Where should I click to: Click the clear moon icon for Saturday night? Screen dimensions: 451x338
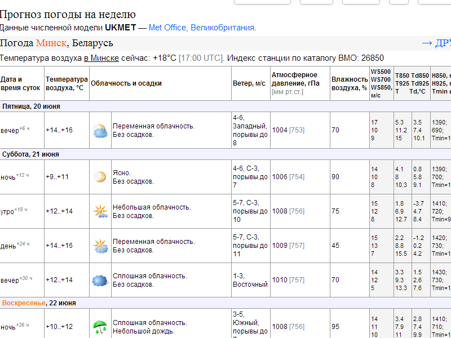pyautogui.click(x=100, y=177)
